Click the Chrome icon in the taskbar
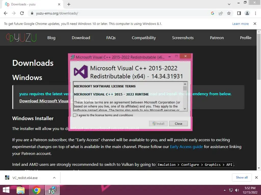261x195 pixels. 36,190
